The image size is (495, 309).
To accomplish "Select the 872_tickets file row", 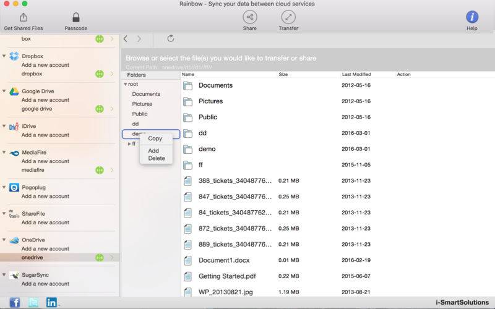I will tap(338, 228).
